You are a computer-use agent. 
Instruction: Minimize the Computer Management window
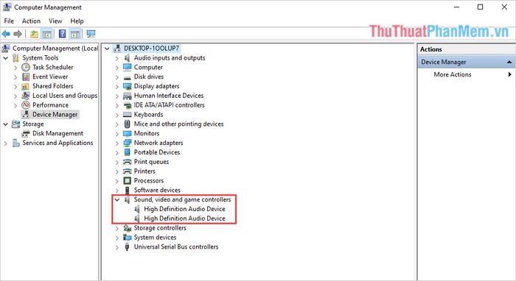(x=456, y=7)
